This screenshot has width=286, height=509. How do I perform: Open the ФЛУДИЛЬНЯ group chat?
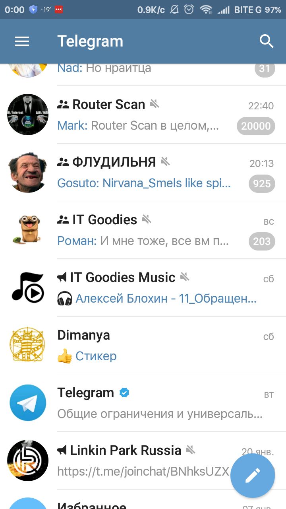pos(143,172)
